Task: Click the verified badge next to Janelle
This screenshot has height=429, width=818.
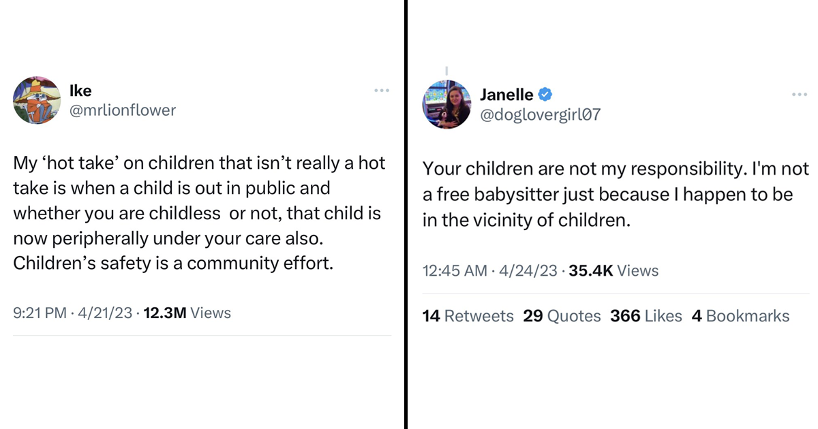Action: [543, 95]
